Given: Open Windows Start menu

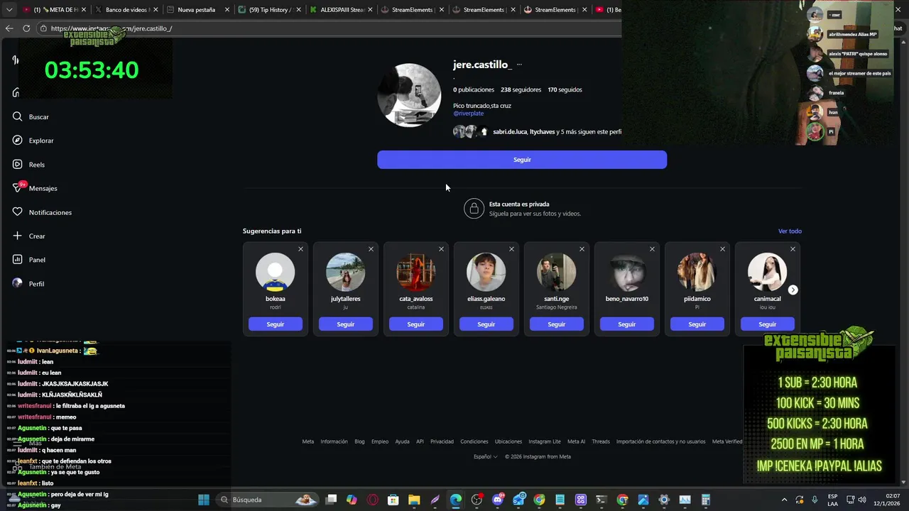Looking at the screenshot, I should pyautogui.click(x=204, y=500).
